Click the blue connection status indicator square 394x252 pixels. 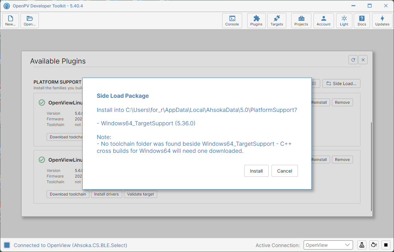[7, 245]
